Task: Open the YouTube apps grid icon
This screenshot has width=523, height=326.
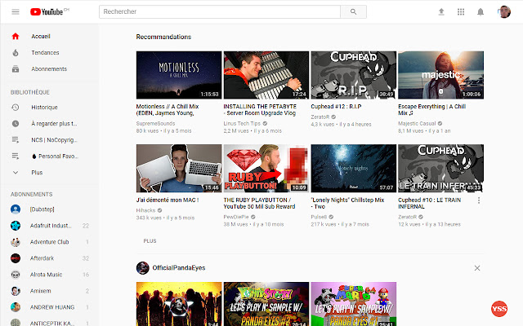Action: (461, 12)
